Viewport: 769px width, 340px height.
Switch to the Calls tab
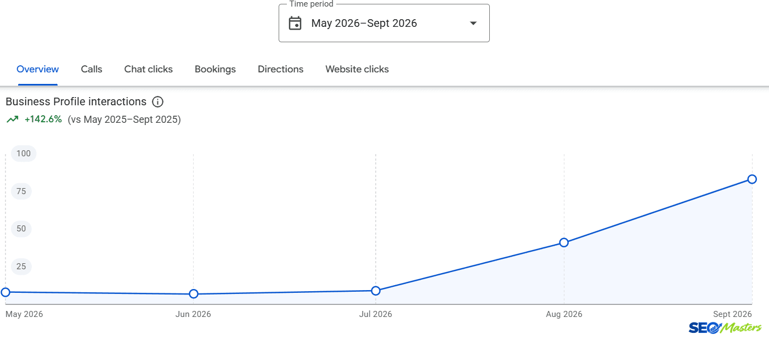(92, 69)
